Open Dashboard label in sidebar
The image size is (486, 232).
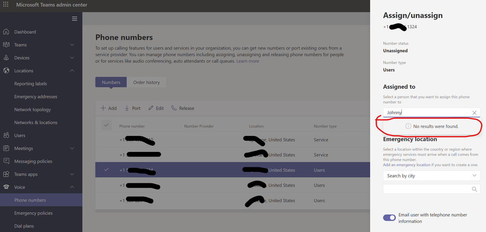[25, 32]
